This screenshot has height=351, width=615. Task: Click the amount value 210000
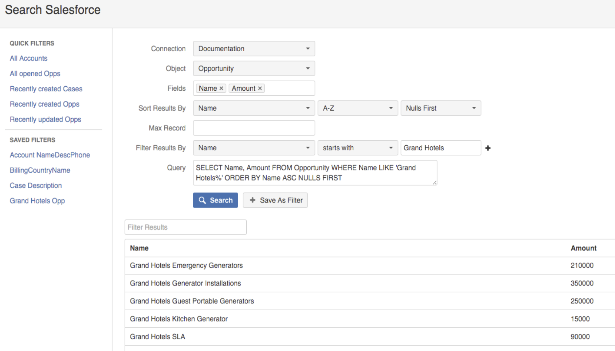pos(582,266)
